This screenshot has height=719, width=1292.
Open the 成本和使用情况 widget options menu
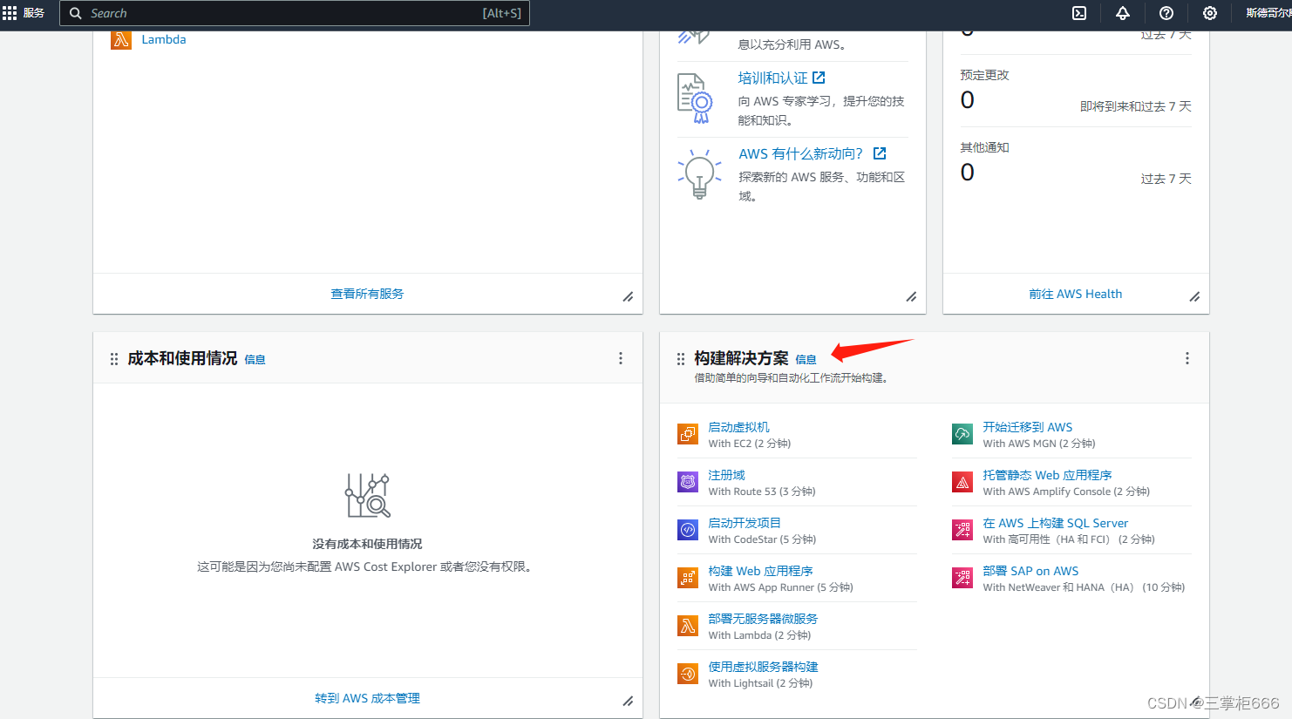coord(621,358)
